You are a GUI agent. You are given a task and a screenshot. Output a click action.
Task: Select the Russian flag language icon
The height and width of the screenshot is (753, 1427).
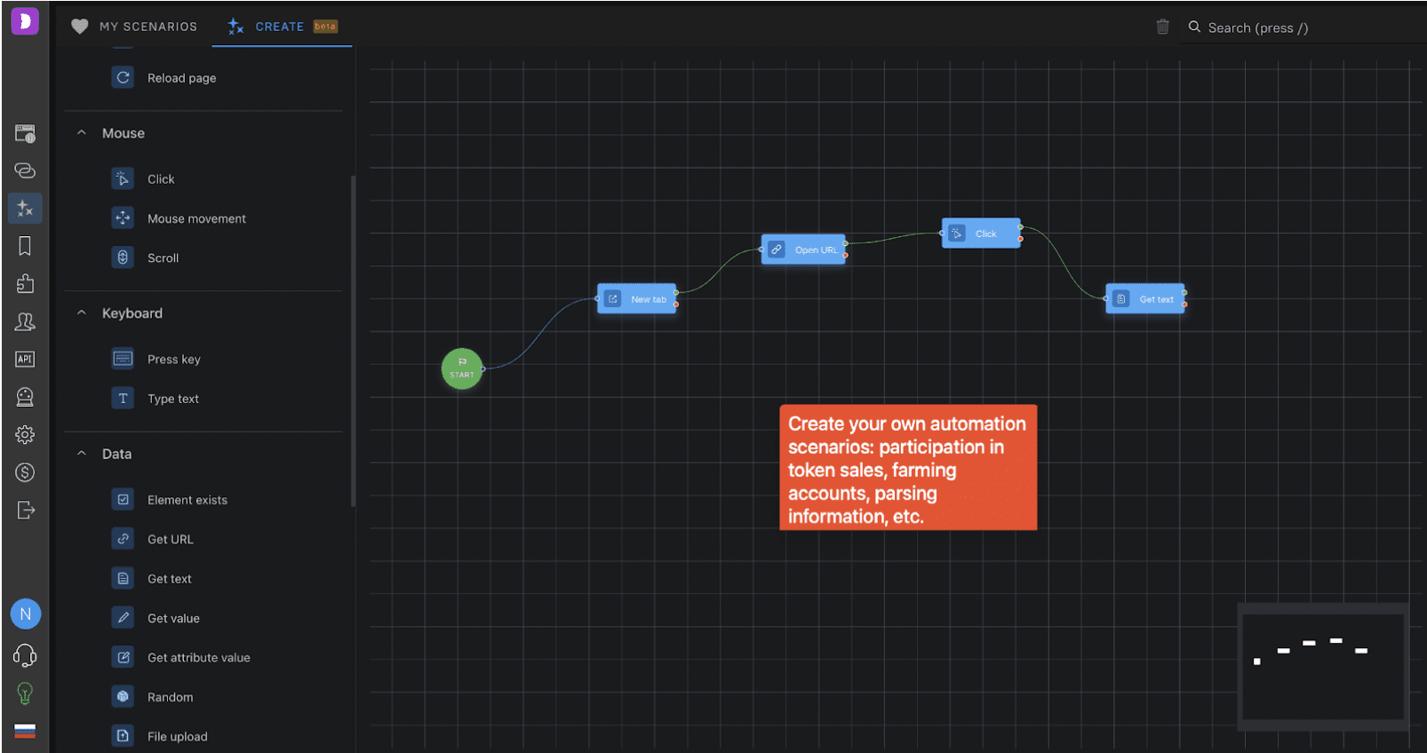[x=25, y=731]
